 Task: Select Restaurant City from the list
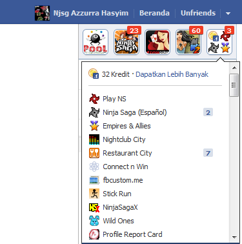point(127,153)
